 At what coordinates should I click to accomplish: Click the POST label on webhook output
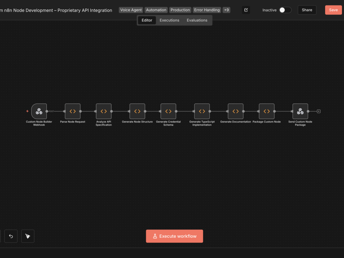[x=51, y=111]
